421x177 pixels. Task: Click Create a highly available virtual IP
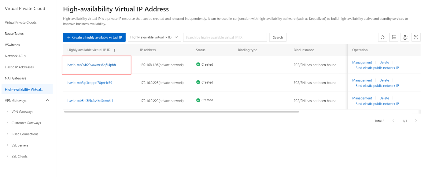[x=94, y=37]
